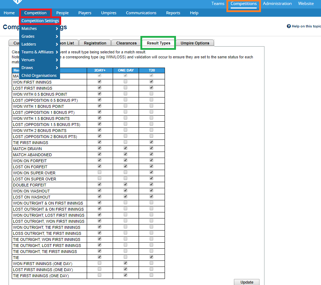Uncheck LOST FIRST INNINGS T20 checkbox
The image size is (321, 285).
pos(151,88)
